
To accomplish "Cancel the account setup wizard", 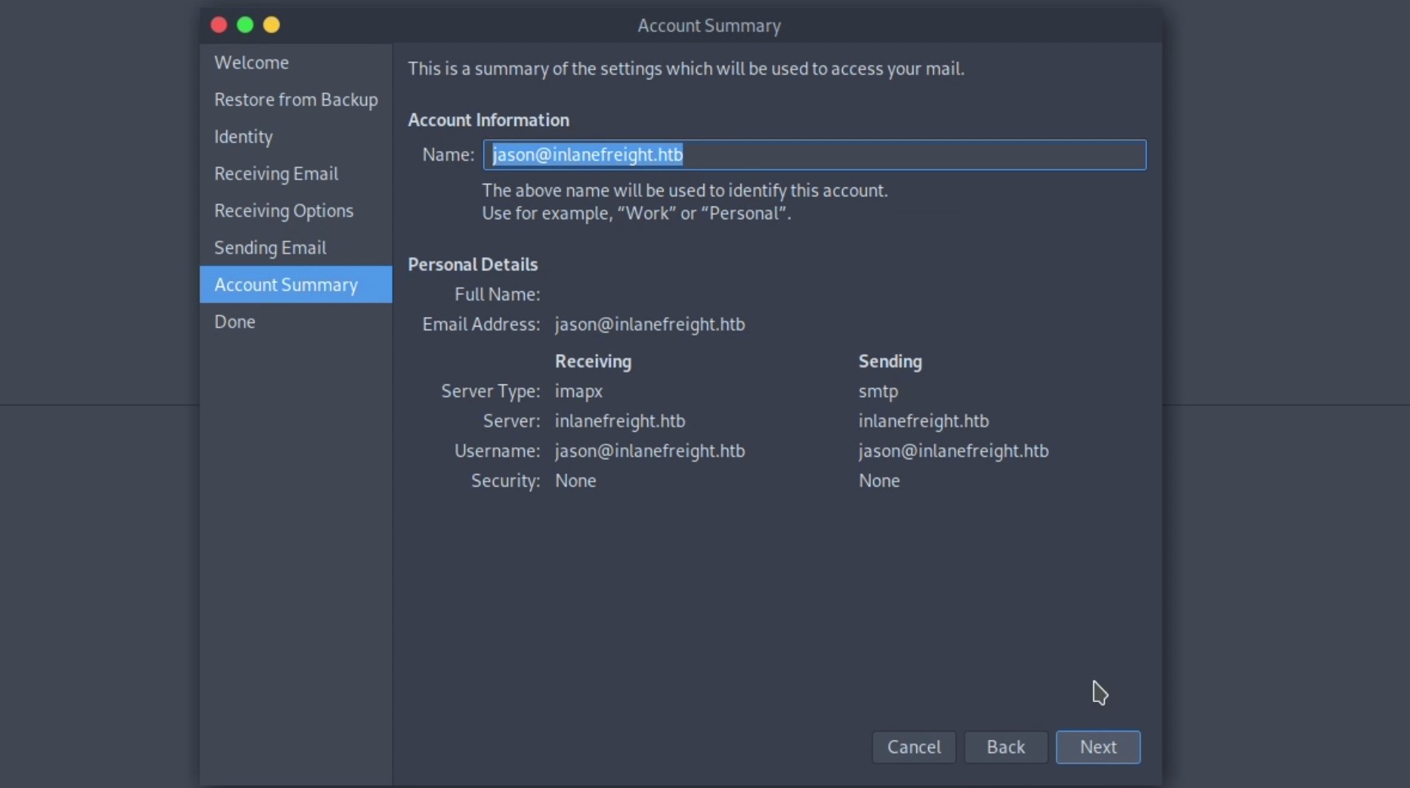I will (x=913, y=747).
